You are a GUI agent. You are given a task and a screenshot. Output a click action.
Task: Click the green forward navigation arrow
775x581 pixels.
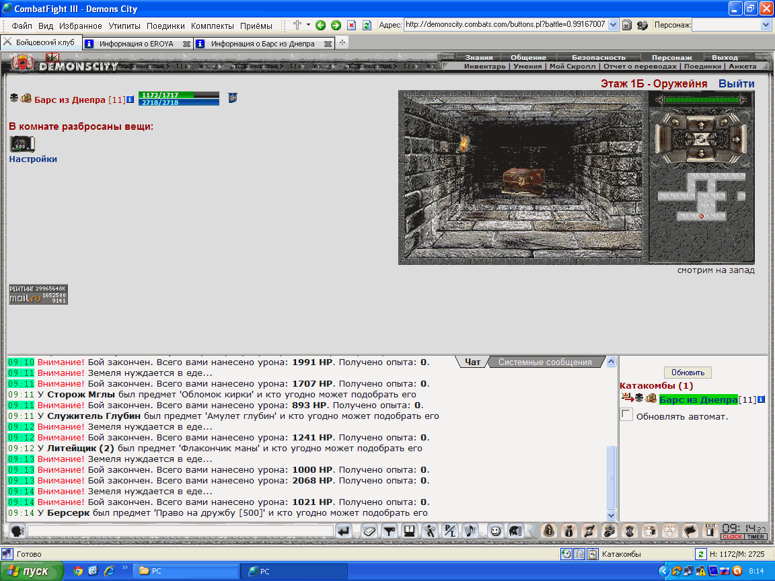coord(336,25)
